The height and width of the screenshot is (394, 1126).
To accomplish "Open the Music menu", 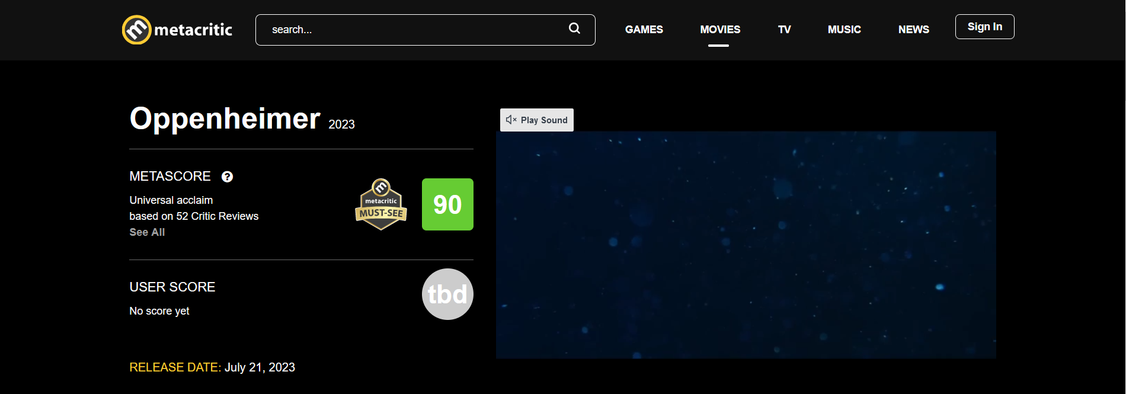I will pos(844,30).
